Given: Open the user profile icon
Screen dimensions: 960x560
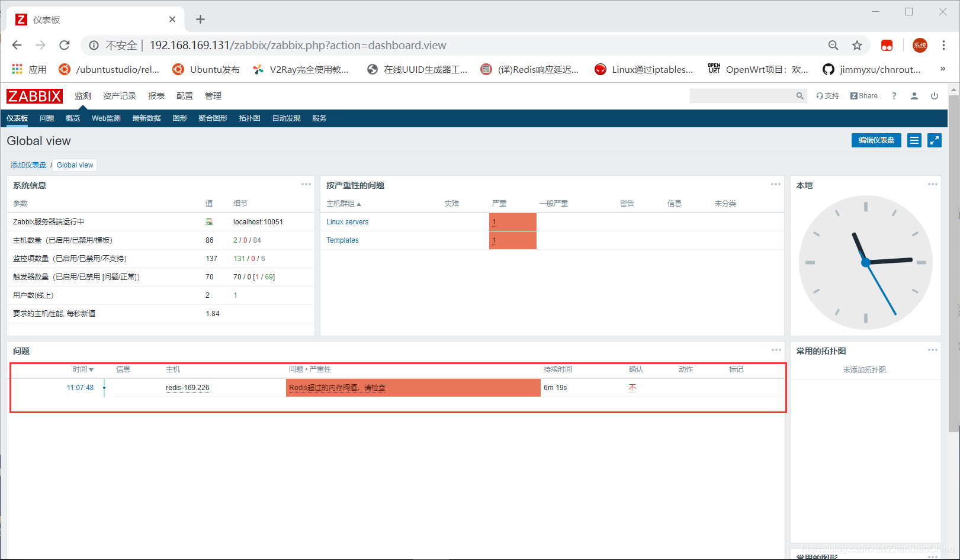Looking at the screenshot, I should pyautogui.click(x=914, y=96).
